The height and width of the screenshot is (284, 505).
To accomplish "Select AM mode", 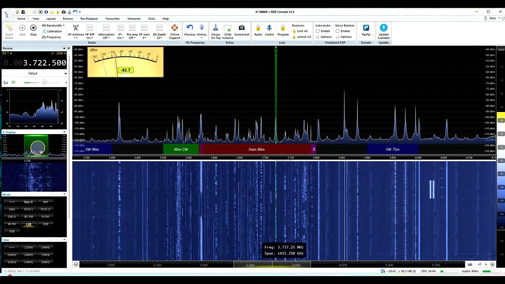I will click(x=45, y=202).
